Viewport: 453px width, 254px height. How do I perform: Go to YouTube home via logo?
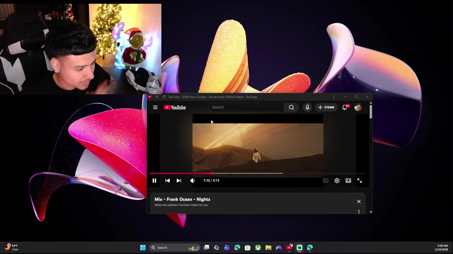point(175,107)
